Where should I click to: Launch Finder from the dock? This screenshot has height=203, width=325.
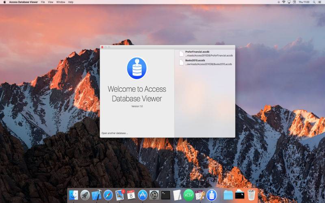point(74,195)
